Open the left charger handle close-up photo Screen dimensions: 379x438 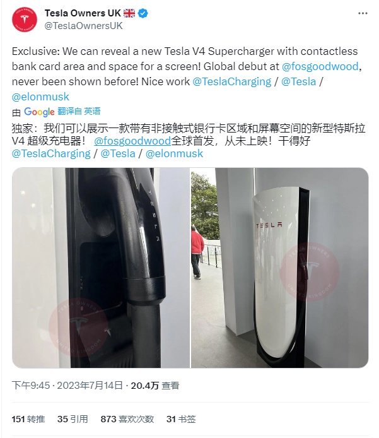point(101,268)
